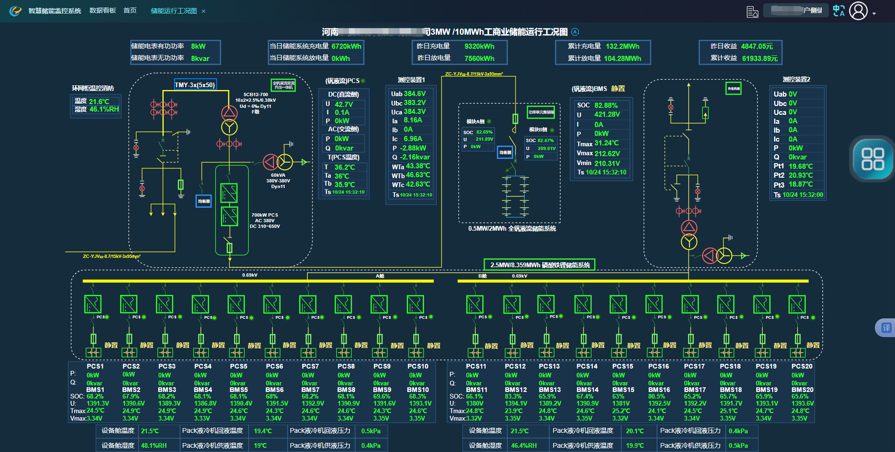Click the TMY-3x(5x50) busbar label

(195, 85)
